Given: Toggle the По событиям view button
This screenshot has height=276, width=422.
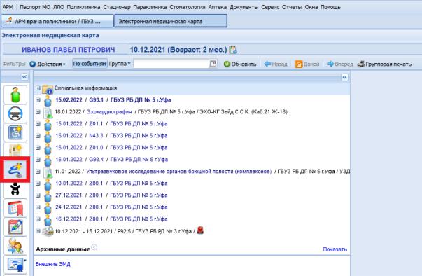Looking at the screenshot, I should (90, 64).
